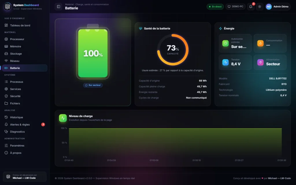The height and width of the screenshot is (185, 296).
Task: Click the Batterie sidebar icon
Action: [x=6, y=68]
